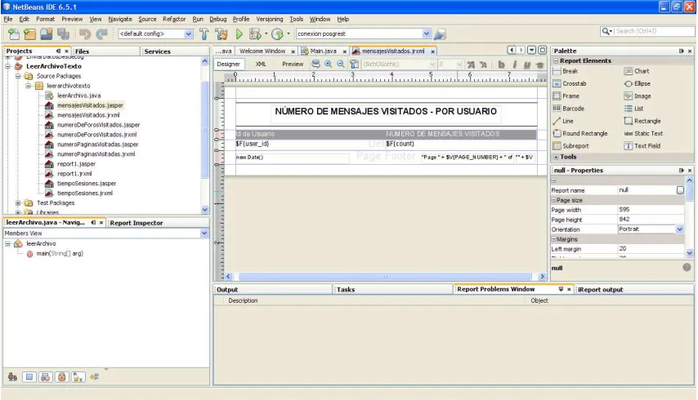The width and height of the screenshot is (698, 400).
Task: Click the decrease font size icon
Action: [x=483, y=64]
